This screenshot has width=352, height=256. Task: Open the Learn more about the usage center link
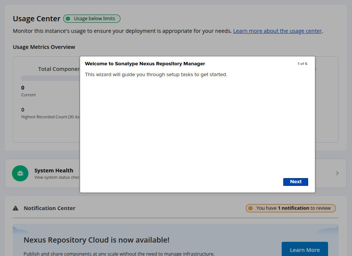[x=277, y=31]
